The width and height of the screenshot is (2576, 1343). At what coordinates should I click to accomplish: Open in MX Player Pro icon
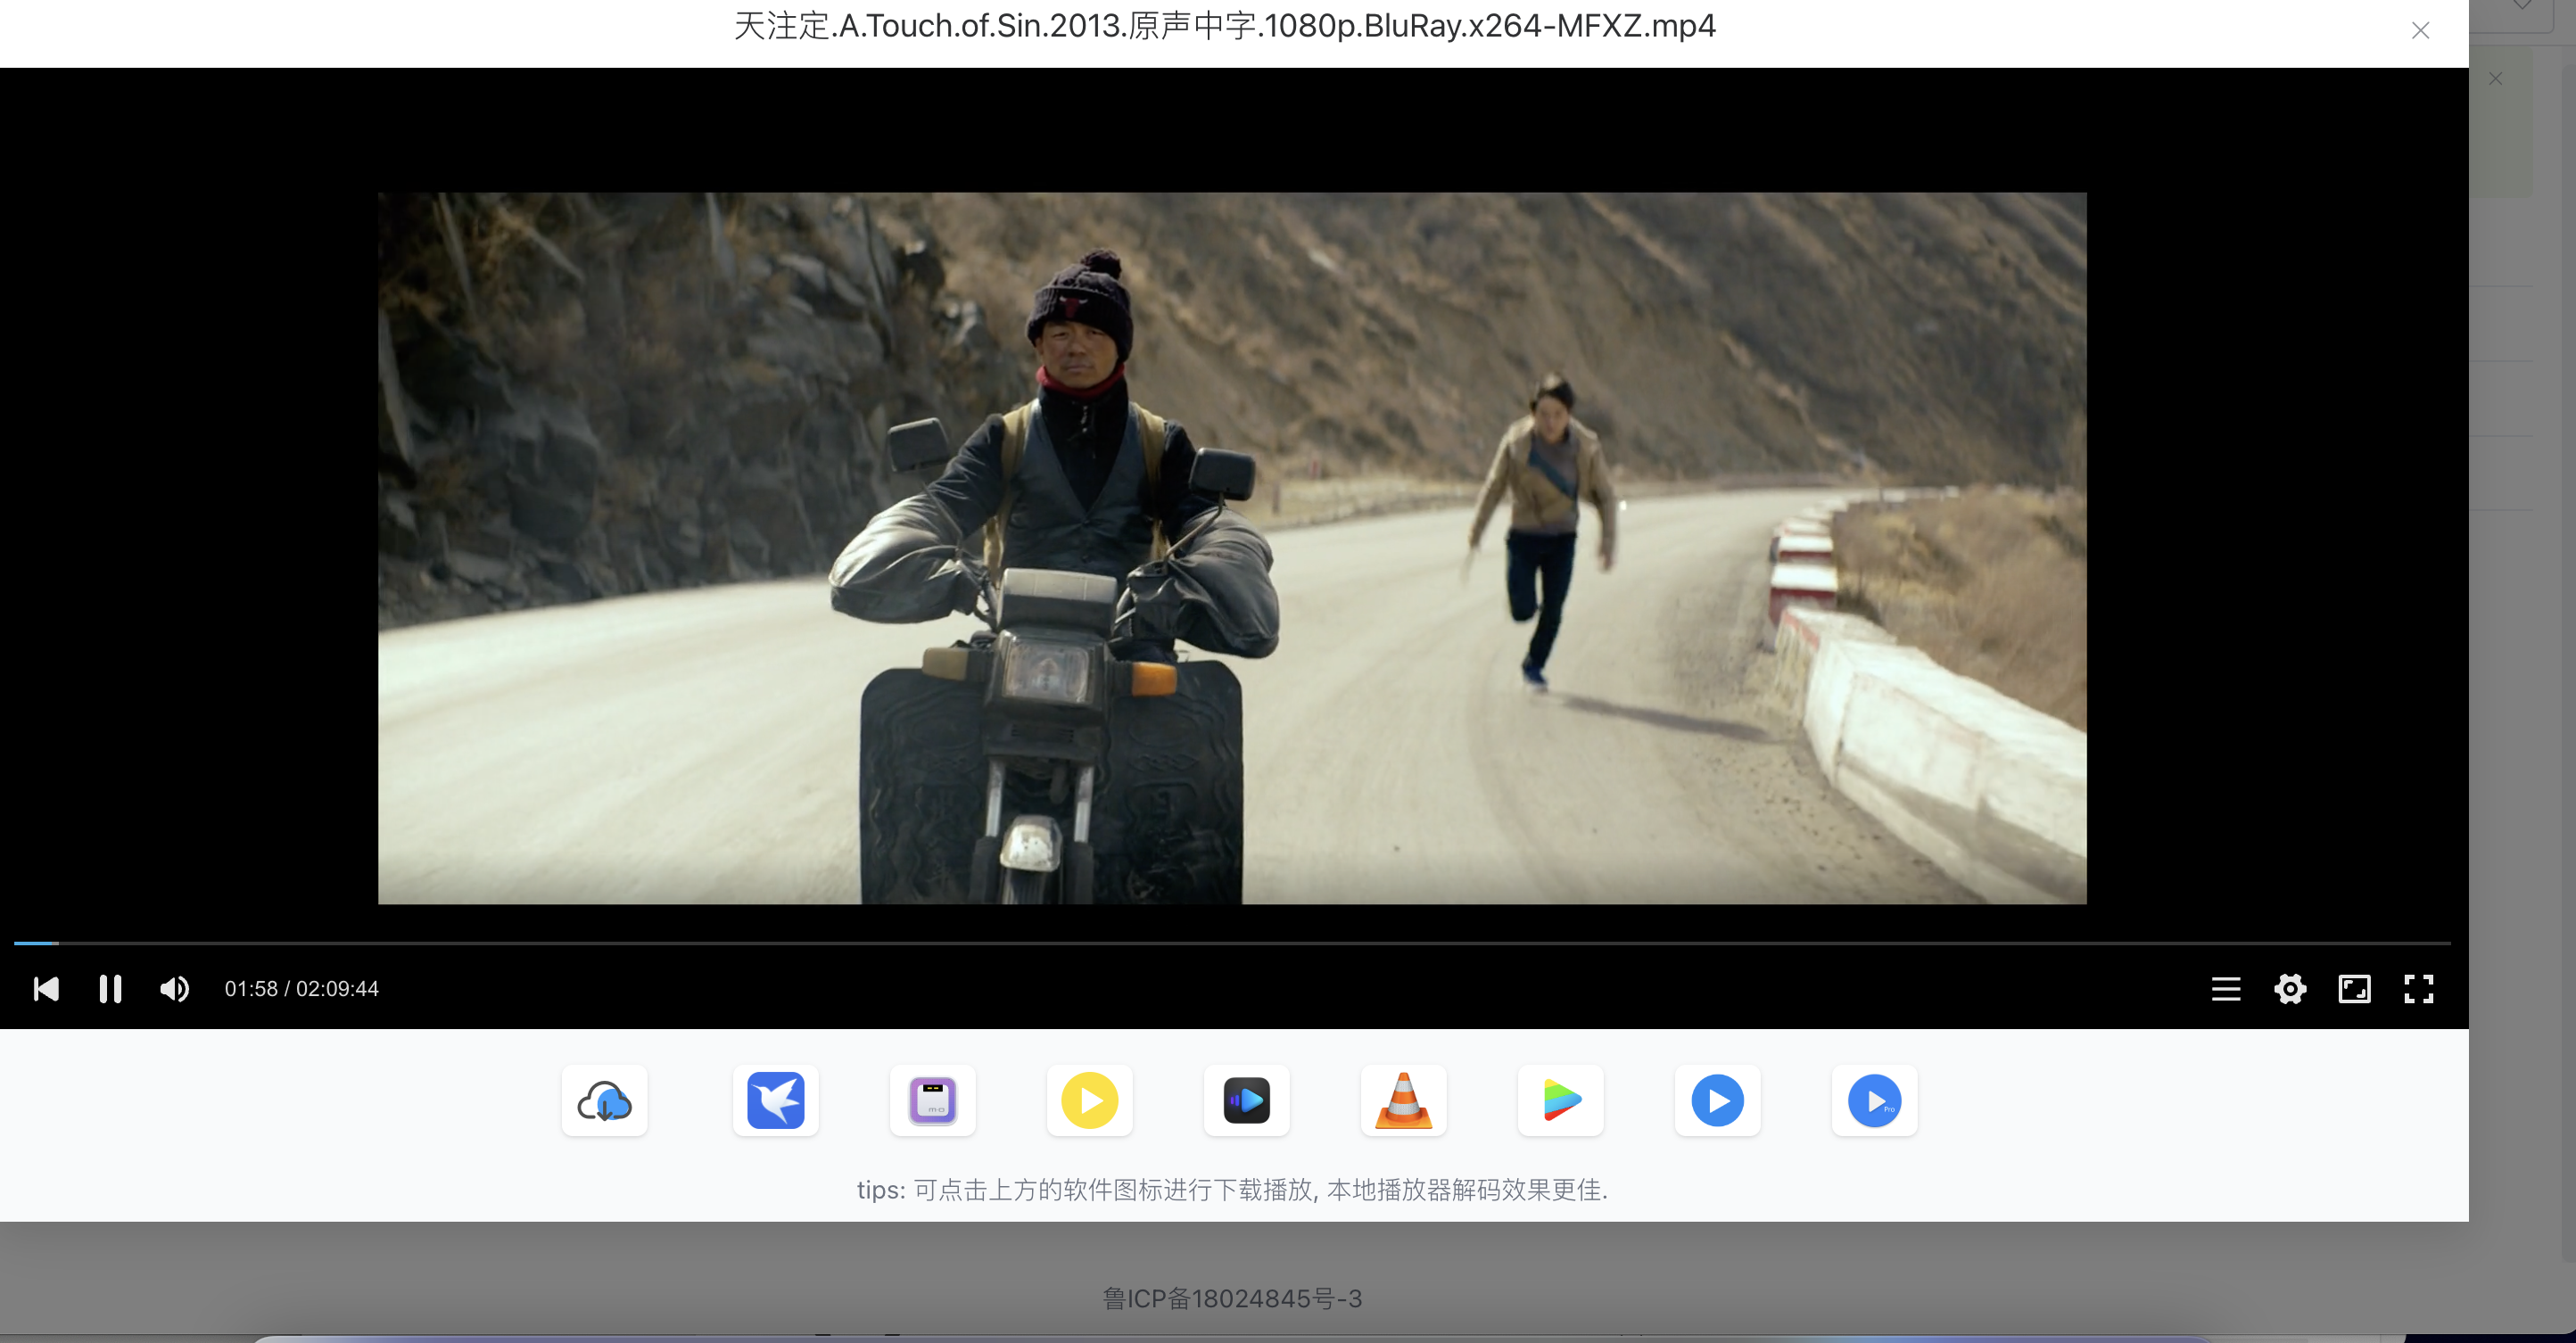tap(1874, 1101)
